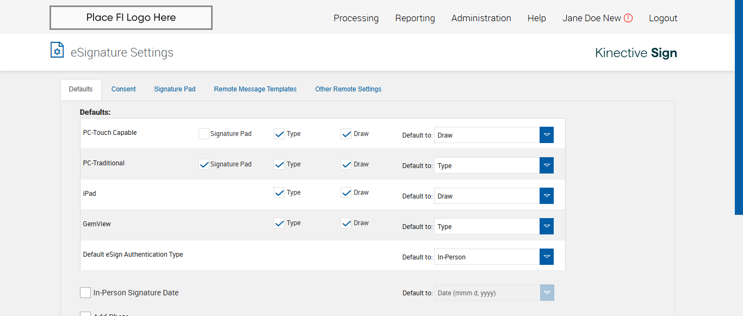Click the Logout link

(663, 18)
